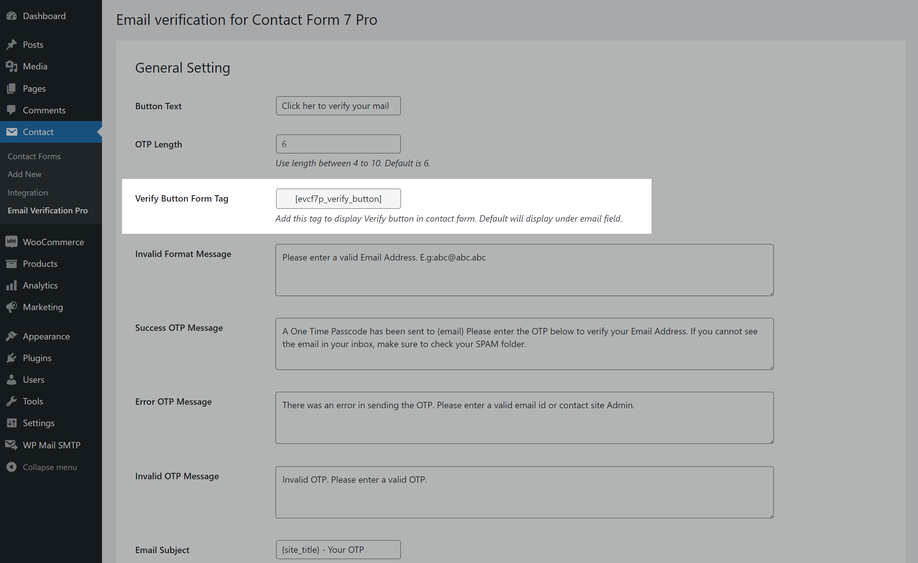Open the Appearance menu label
This screenshot has height=563, width=918.
[x=46, y=336]
